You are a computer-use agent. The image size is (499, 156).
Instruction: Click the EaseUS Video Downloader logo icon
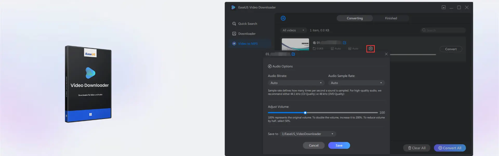(233, 7)
